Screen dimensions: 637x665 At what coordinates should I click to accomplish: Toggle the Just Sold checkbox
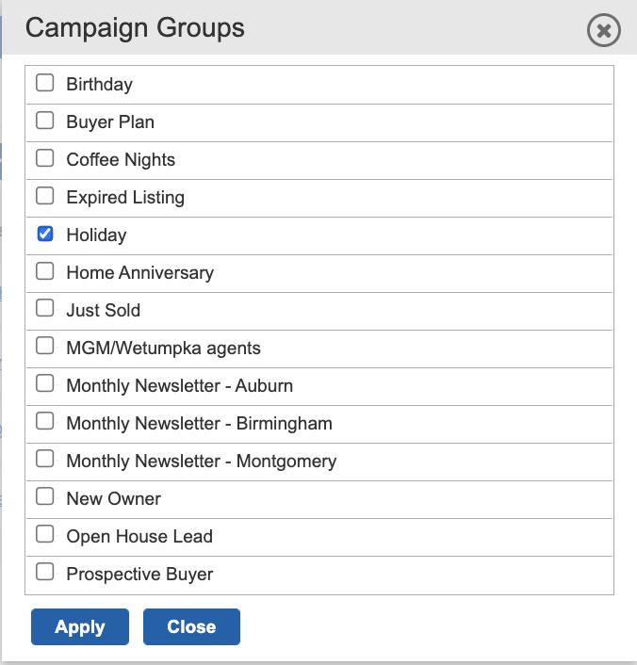pyautogui.click(x=44, y=308)
